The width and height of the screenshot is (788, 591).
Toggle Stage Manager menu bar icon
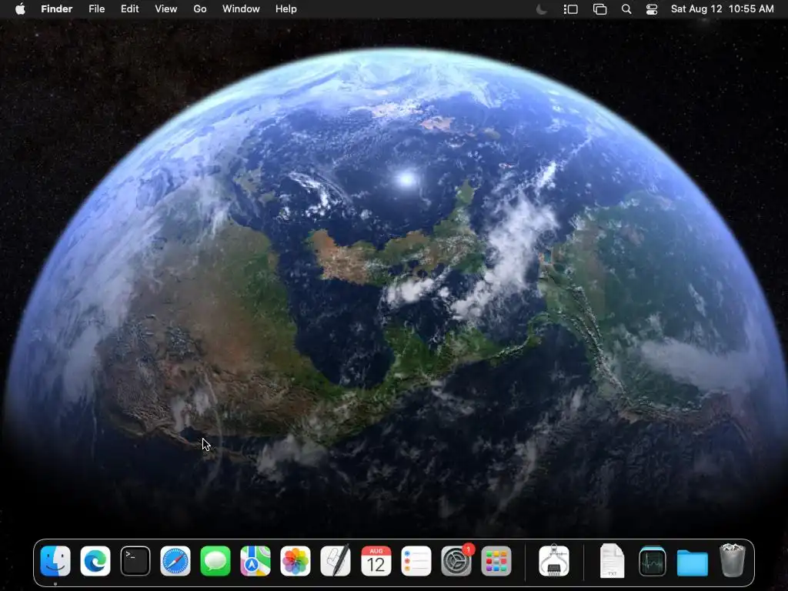(x=570, y=9)
